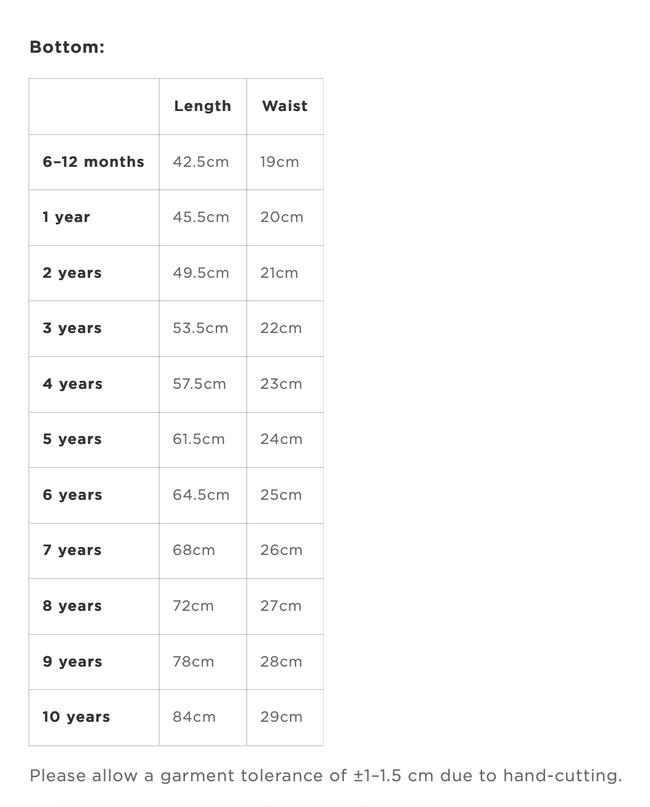This screenshot has height=807, width=650.
Task: Click the 68cm length cell
Action: coord(194,550)
